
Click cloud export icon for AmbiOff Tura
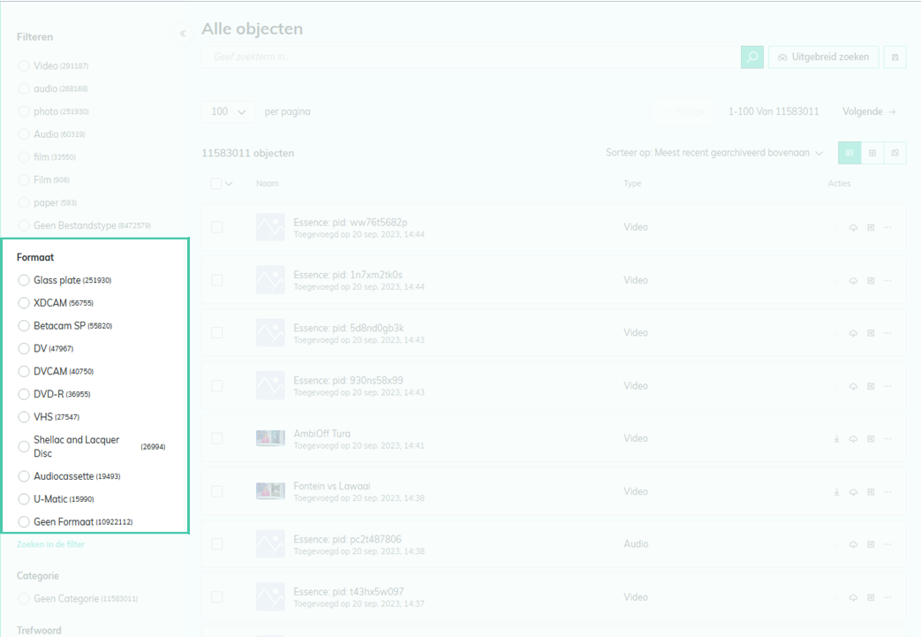click(854, 439)
